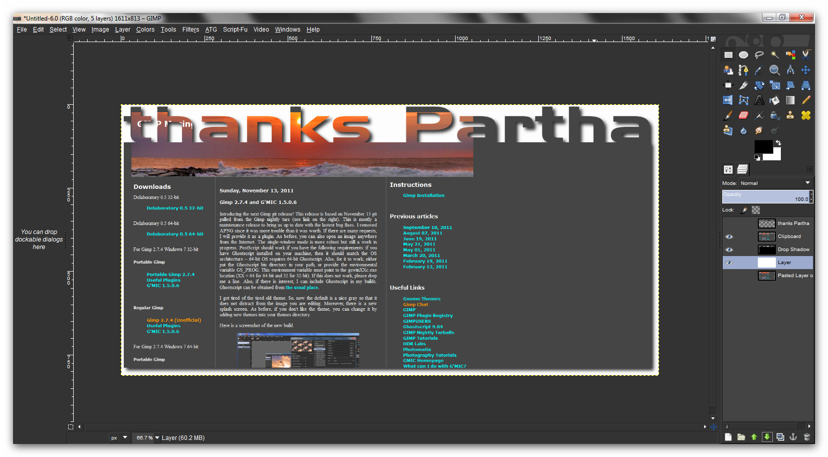Choose the Paintbrush tool
The image size is (828, 457).
click(x=728, y=115)
